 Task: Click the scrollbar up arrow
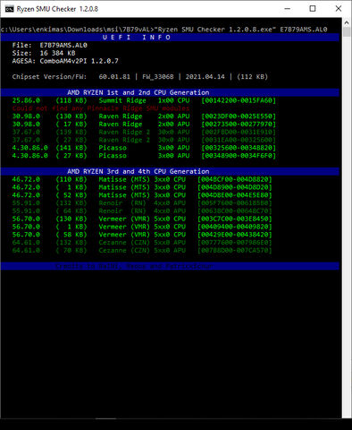(347, 22)
